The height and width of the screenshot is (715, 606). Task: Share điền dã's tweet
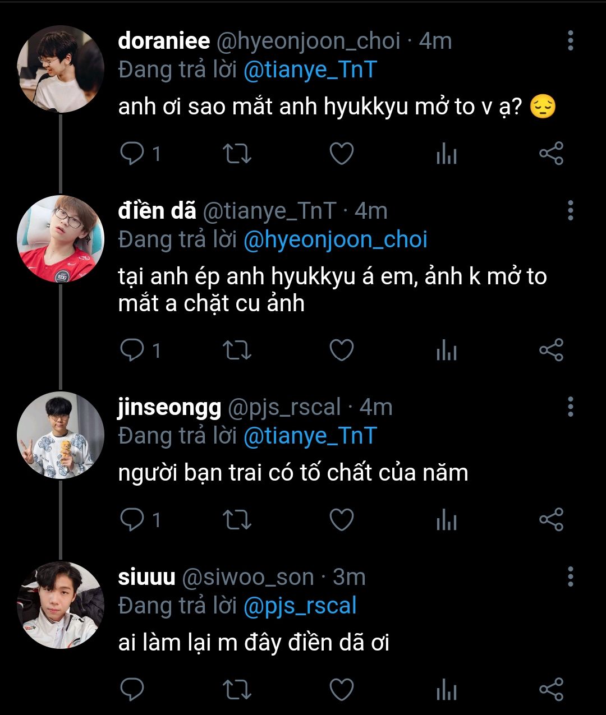551,350
